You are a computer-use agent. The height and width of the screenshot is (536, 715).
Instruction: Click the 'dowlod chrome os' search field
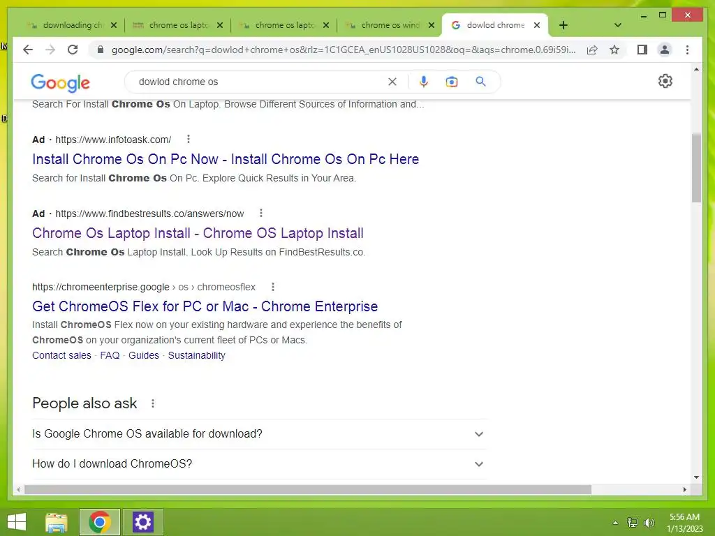260,82
